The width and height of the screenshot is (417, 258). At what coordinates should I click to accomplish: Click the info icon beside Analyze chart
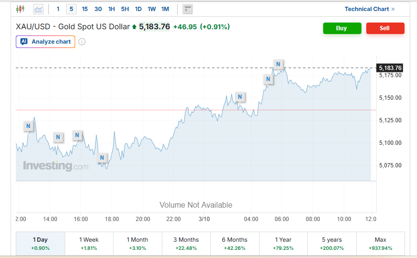[x=82, y=42]
